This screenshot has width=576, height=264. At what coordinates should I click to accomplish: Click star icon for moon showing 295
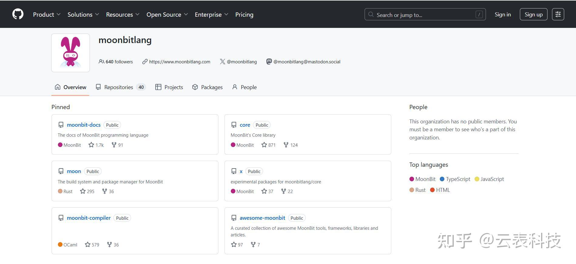point(83,191)
